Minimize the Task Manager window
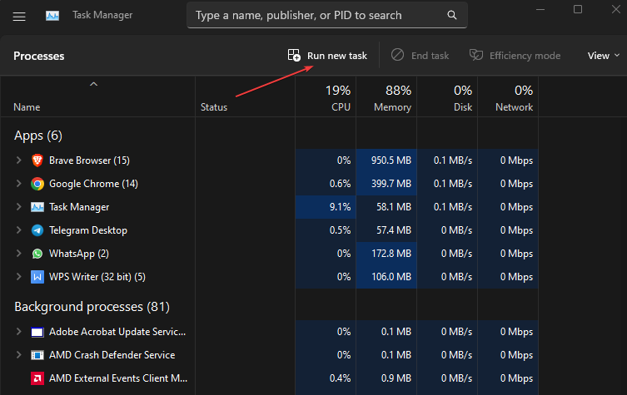Image resolution: width=627 pixels, height=395 pixels. (x=540, y=9)
